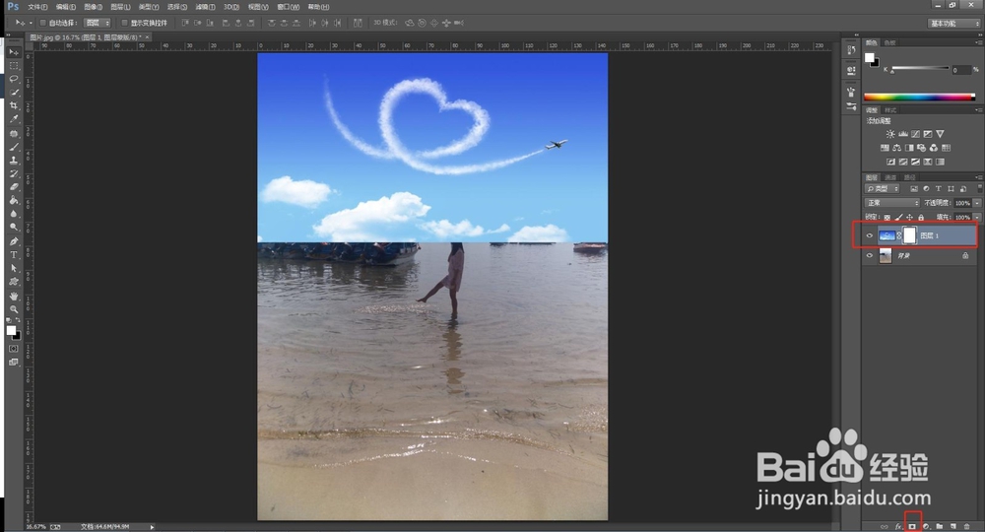Screen dimensions: 985x532
Task: Select the Path Selection tool
Action: click(x=14, y=268)
